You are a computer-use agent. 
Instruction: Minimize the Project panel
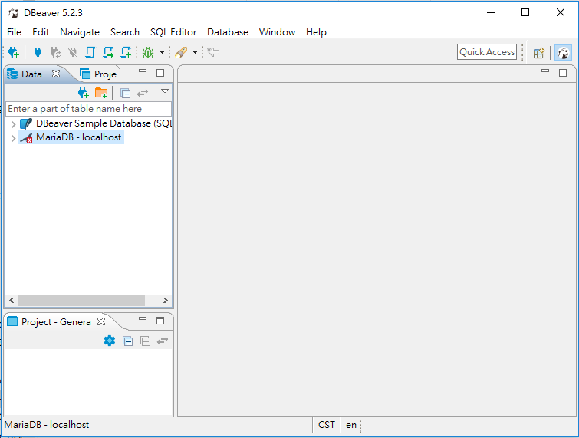[x=143, y=319]
